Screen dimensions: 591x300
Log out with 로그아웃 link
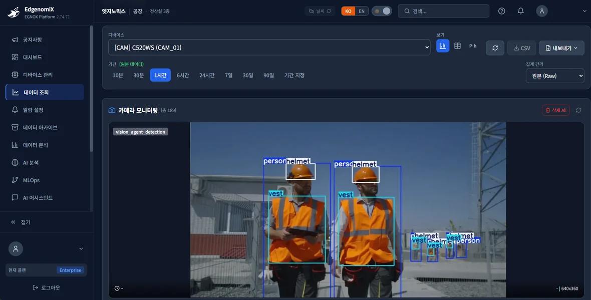point(47,287)
